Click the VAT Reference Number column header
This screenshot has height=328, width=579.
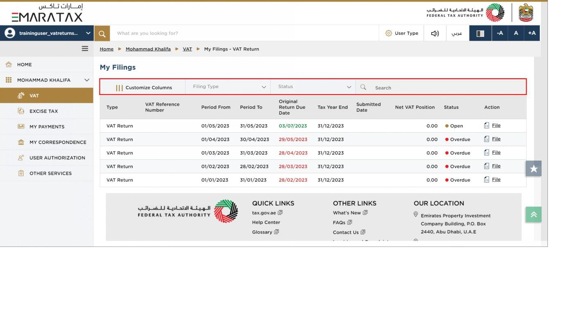point(163,107)
